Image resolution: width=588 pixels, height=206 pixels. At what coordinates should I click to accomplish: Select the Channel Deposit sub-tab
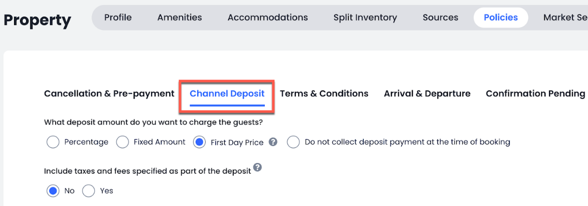(227, 93)
